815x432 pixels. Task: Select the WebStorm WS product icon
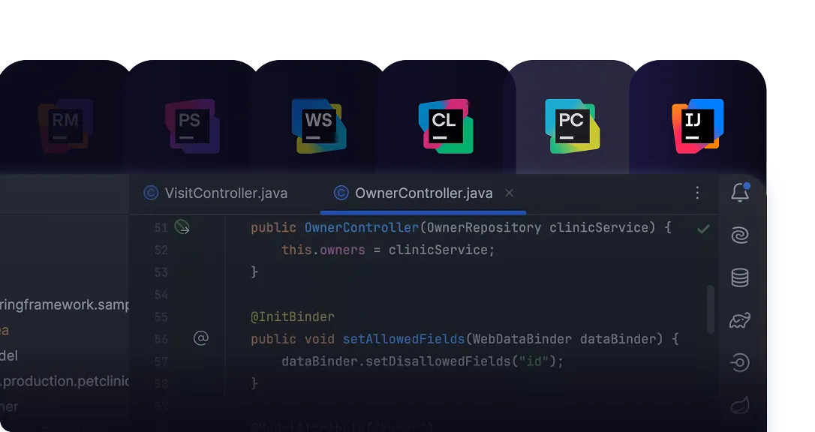pos(319,126)
